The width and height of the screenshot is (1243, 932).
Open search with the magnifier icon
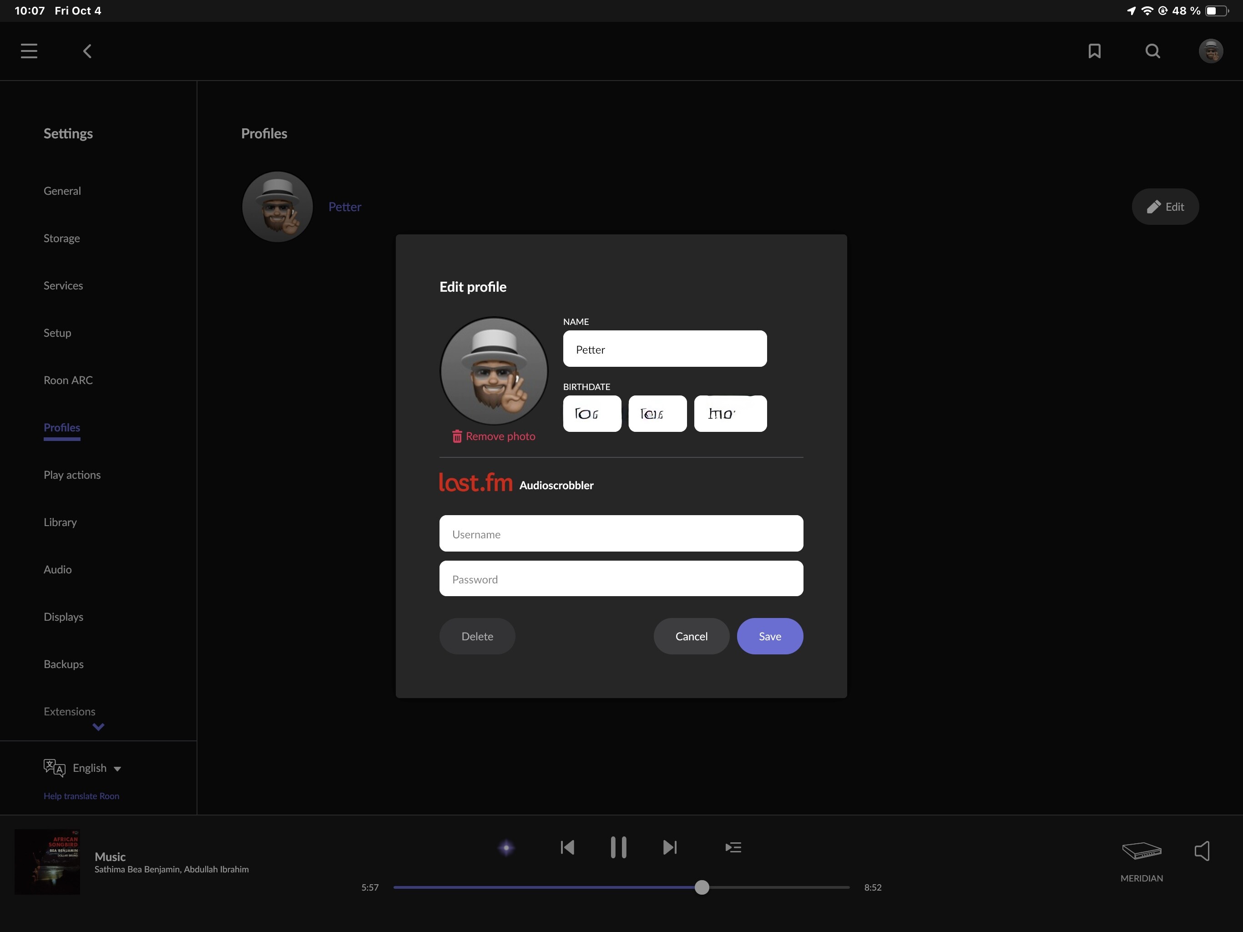(x=1152, y=51)
